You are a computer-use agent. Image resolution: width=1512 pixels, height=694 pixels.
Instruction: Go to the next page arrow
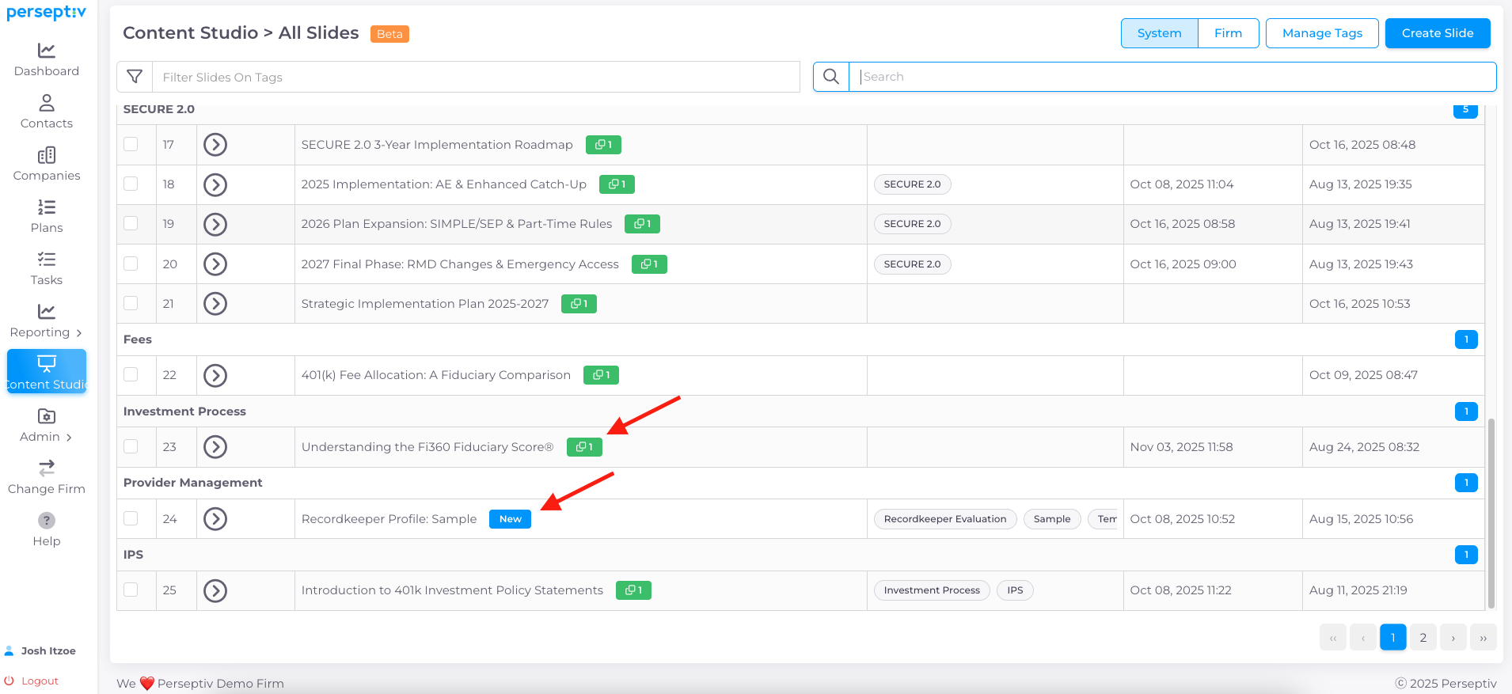[x=1453, y=638]
